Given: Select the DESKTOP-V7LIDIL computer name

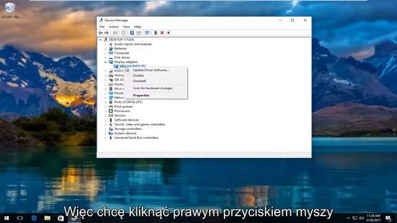Looking at the screenshot, I should 122,40.
